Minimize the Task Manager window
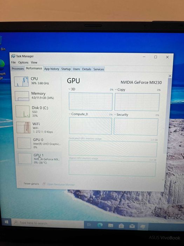Screen dimensions: 184x246 [144, 57]
